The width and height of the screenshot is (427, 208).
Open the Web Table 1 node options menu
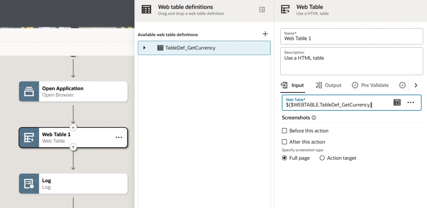(x=119, y=137)
